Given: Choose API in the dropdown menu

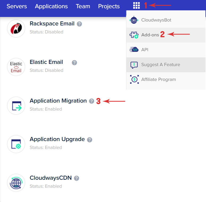Looking at the screenshot, I should click(166, 50).
